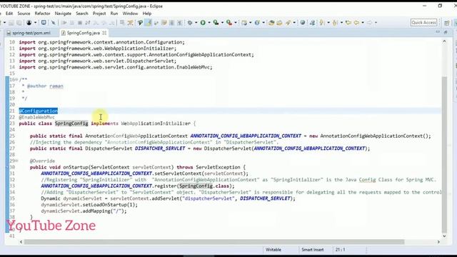Select the SpringConfig.java editor tab
The image size is (457, 257).
[83, 33]
